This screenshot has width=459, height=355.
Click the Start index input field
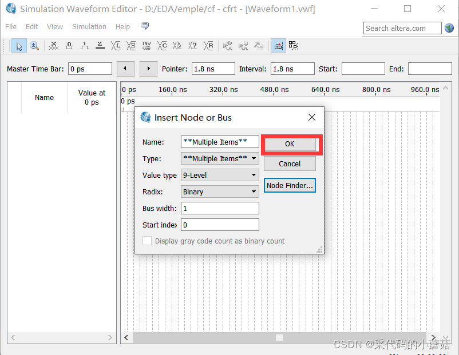(x=220, y=225)
